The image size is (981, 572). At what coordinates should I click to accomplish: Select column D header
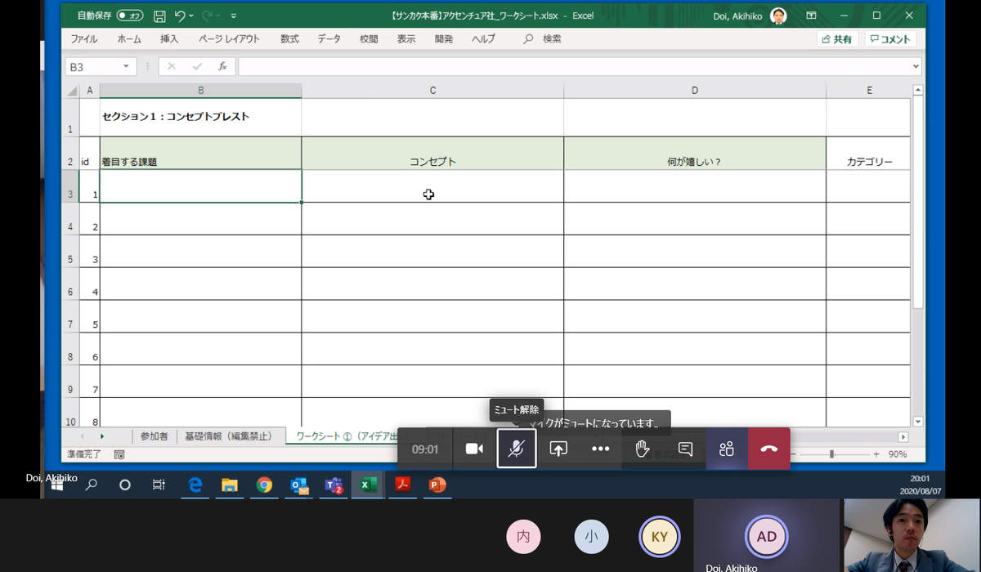coord(695,91)
